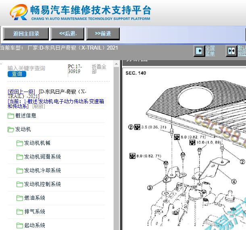
Task: Select the 概述信息 tree item
Action: point(26,115)
